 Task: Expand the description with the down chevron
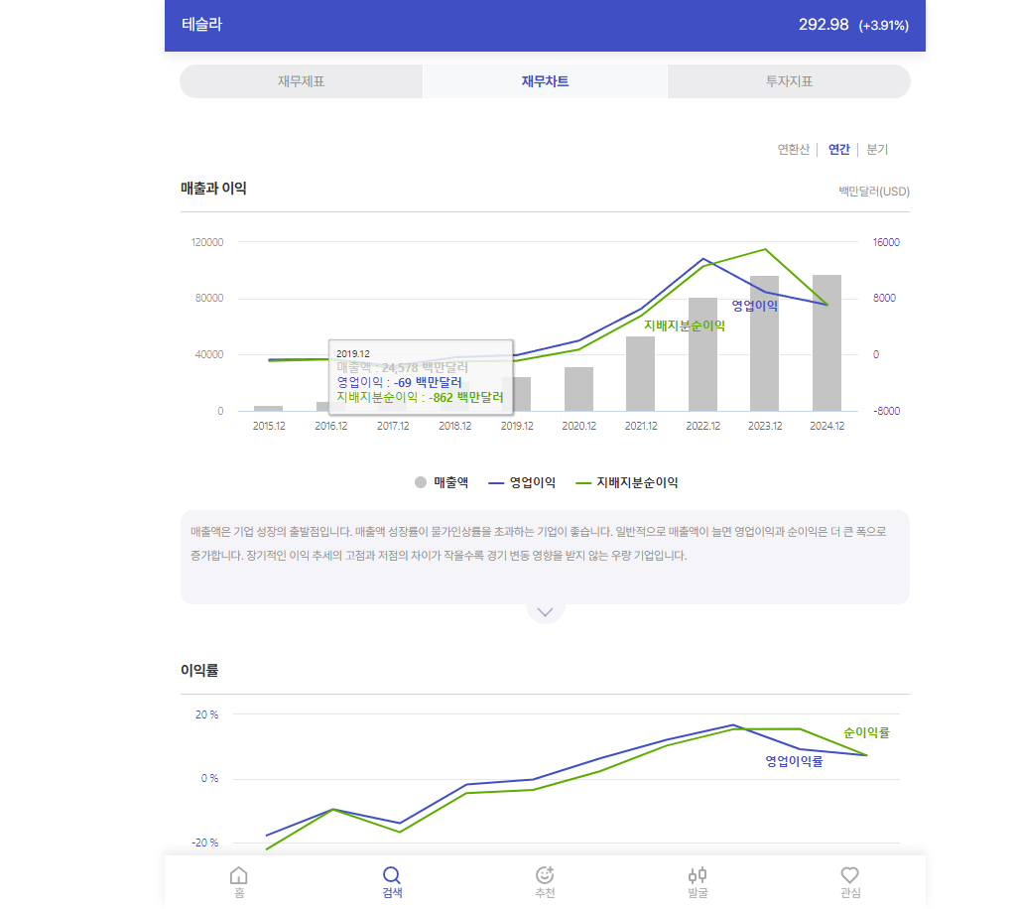click(x=545, y=611)
